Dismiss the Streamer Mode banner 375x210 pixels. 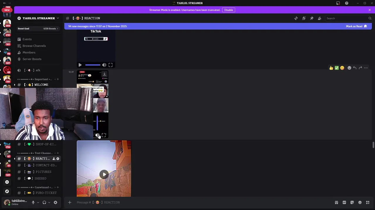[x=370, y=10]
